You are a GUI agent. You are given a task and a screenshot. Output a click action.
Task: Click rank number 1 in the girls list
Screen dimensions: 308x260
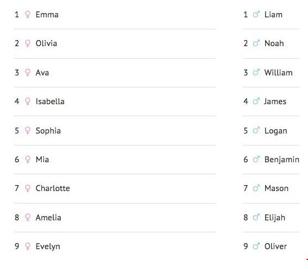click(x=17, y=15)
